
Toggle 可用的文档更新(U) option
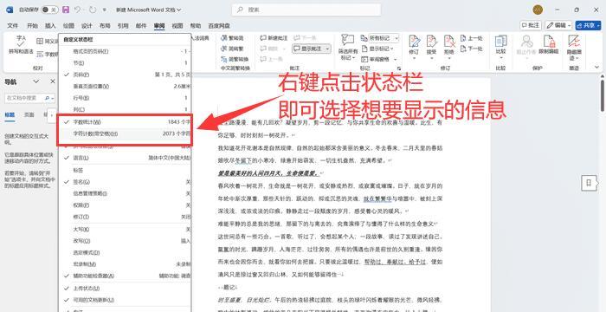(x=125, y=300)
